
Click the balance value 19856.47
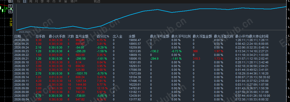pos(135,40)
